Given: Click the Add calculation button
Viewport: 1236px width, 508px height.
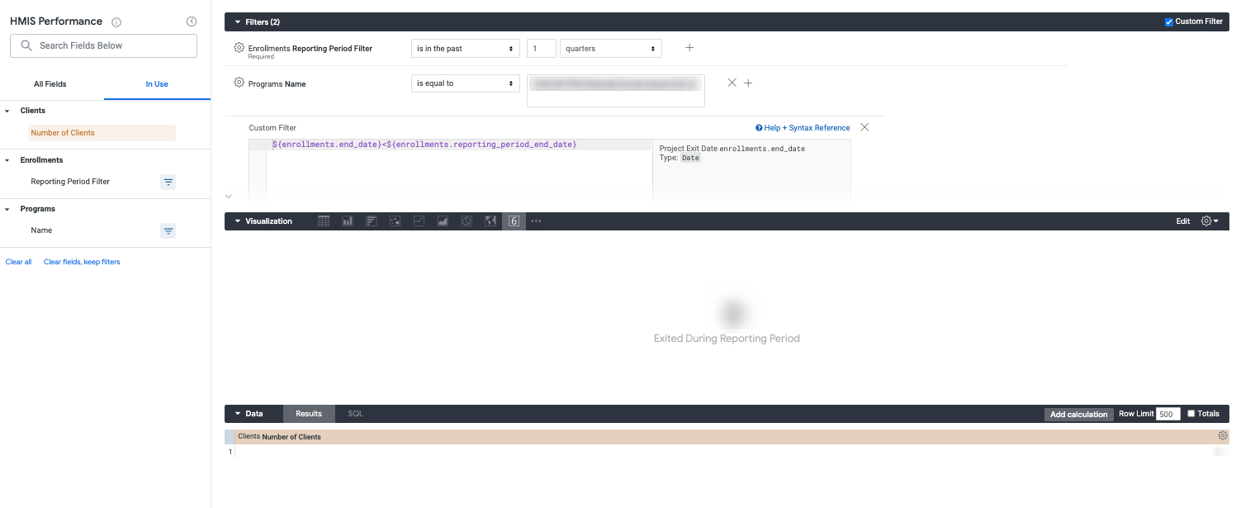Looking at the screenshot, I should 1078,414.
